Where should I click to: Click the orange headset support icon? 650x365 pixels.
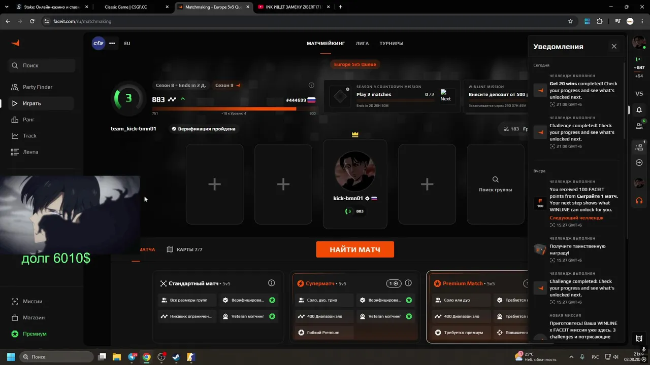pos(639,201)
